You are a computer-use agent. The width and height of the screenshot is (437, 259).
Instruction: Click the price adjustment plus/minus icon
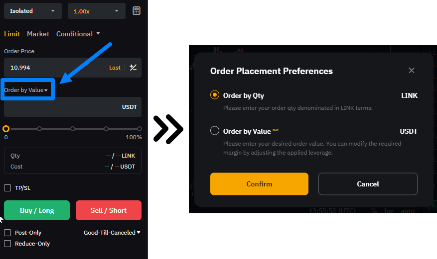(133, 68)
